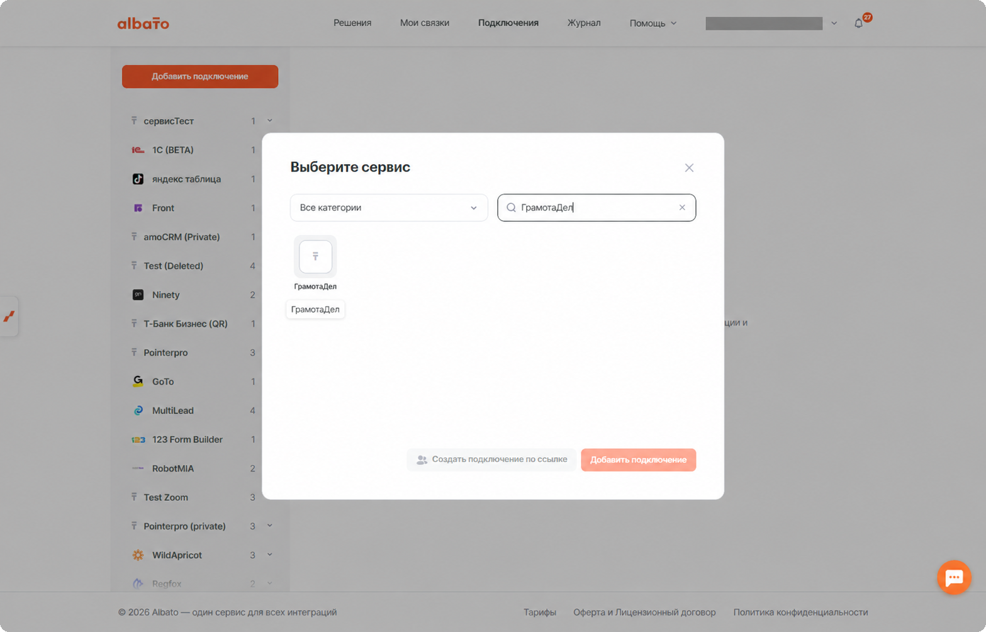The image size is (986, 632).
Task: Clear the search field with X
Action: (682, 208)
